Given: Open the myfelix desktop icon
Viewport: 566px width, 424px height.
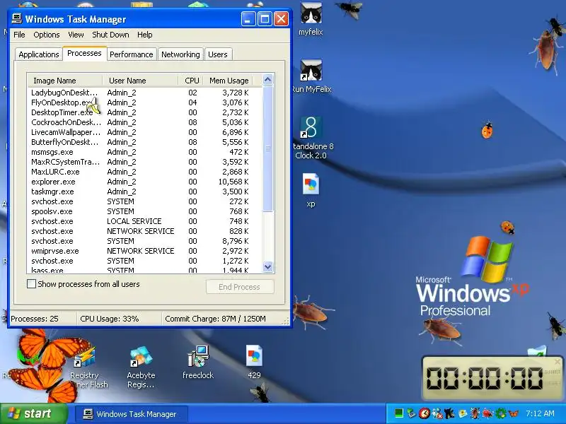Looking at the screenshot, I should [311, 19].
